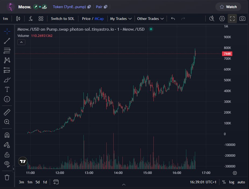This screenshot has width=249, height=189.
Task: Click the Meow. token avatar
Action: [11, 7]
